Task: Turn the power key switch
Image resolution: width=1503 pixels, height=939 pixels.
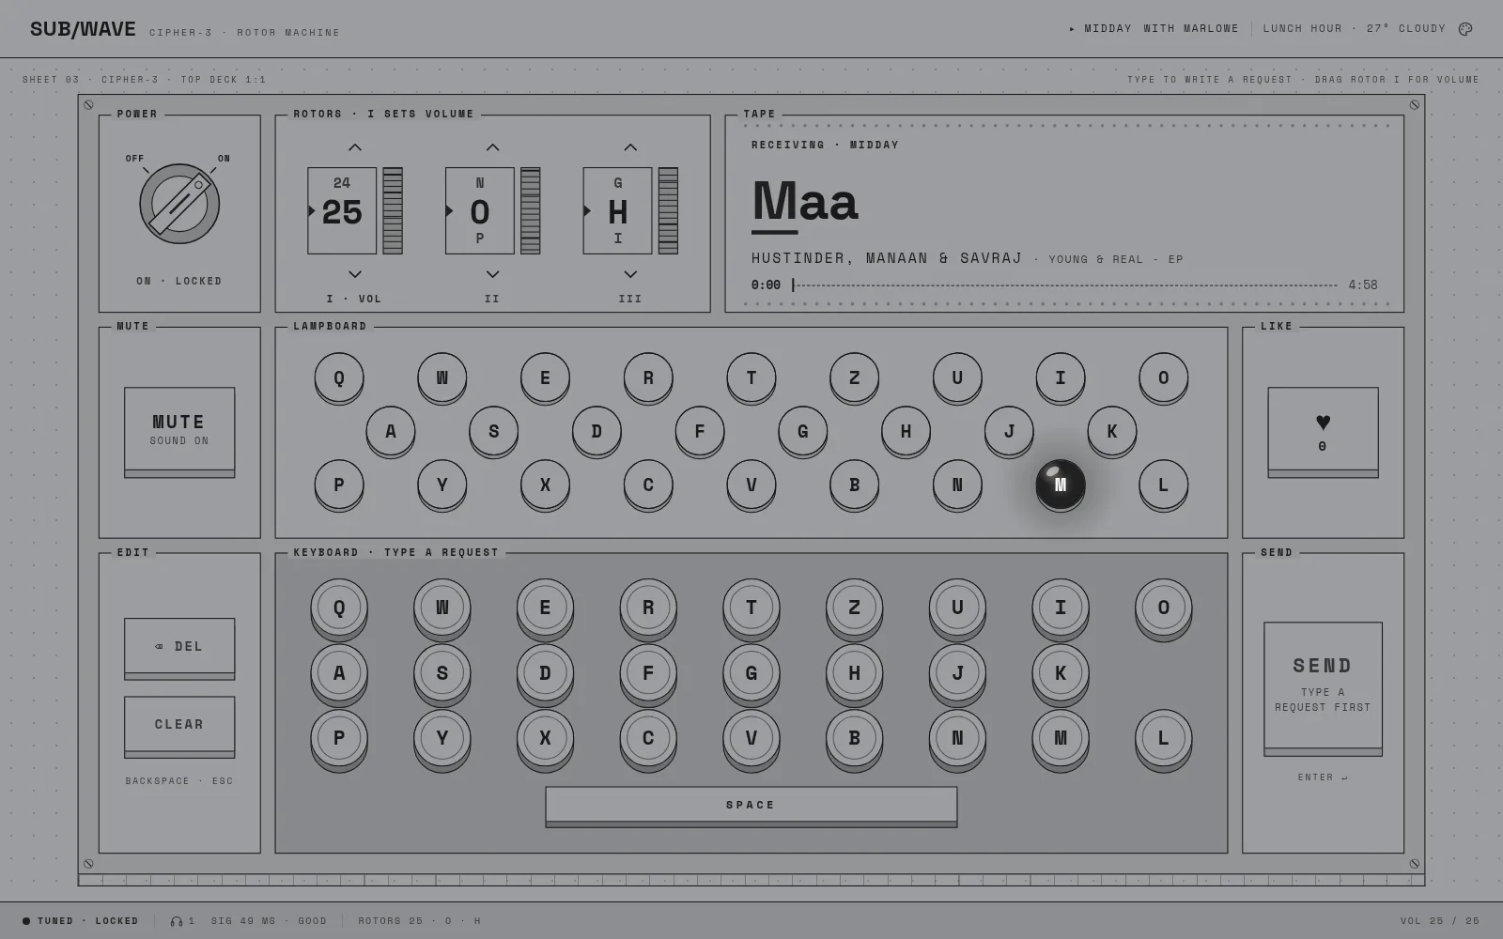Action: pyautogui.click(x=179, y=204)
